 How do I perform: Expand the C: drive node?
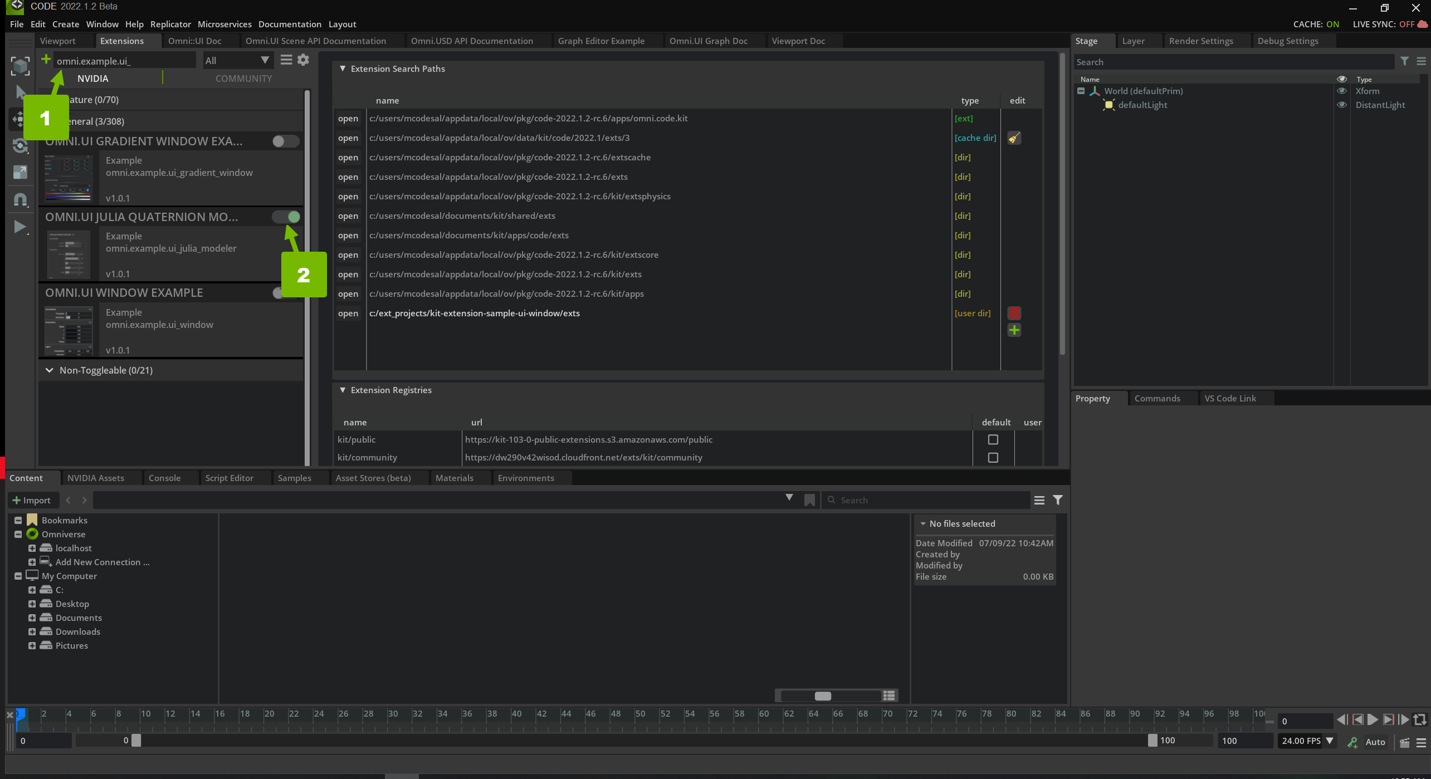[32, 590]
